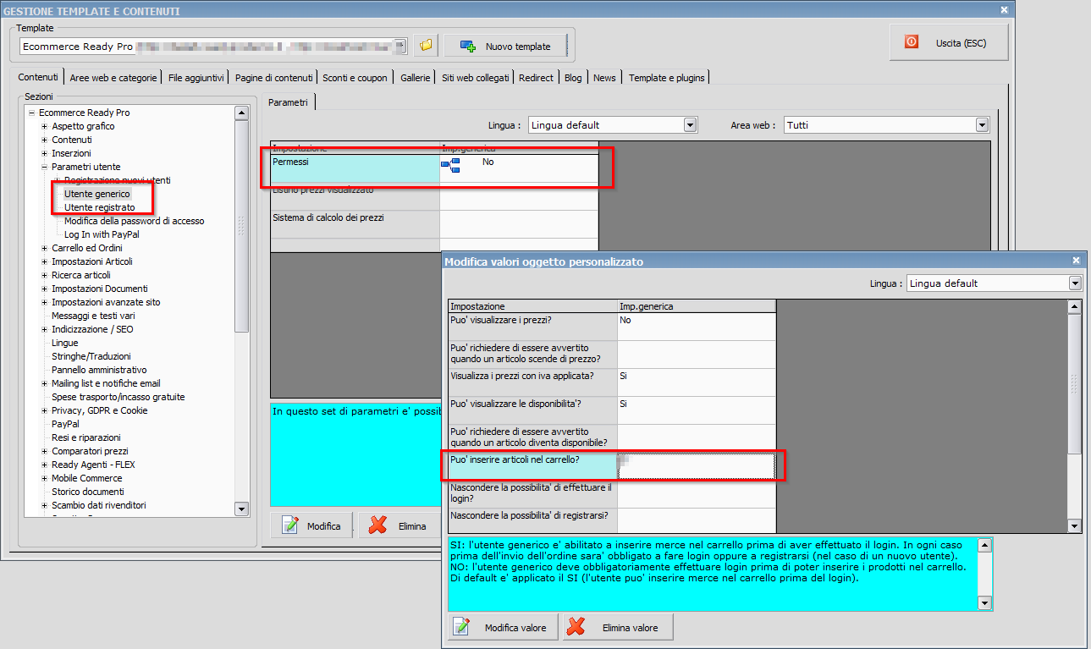This screenshot has height=649, width=1091.
Task: Expand the Aspetto grafico tree node
Action: [x=45, y=126]
